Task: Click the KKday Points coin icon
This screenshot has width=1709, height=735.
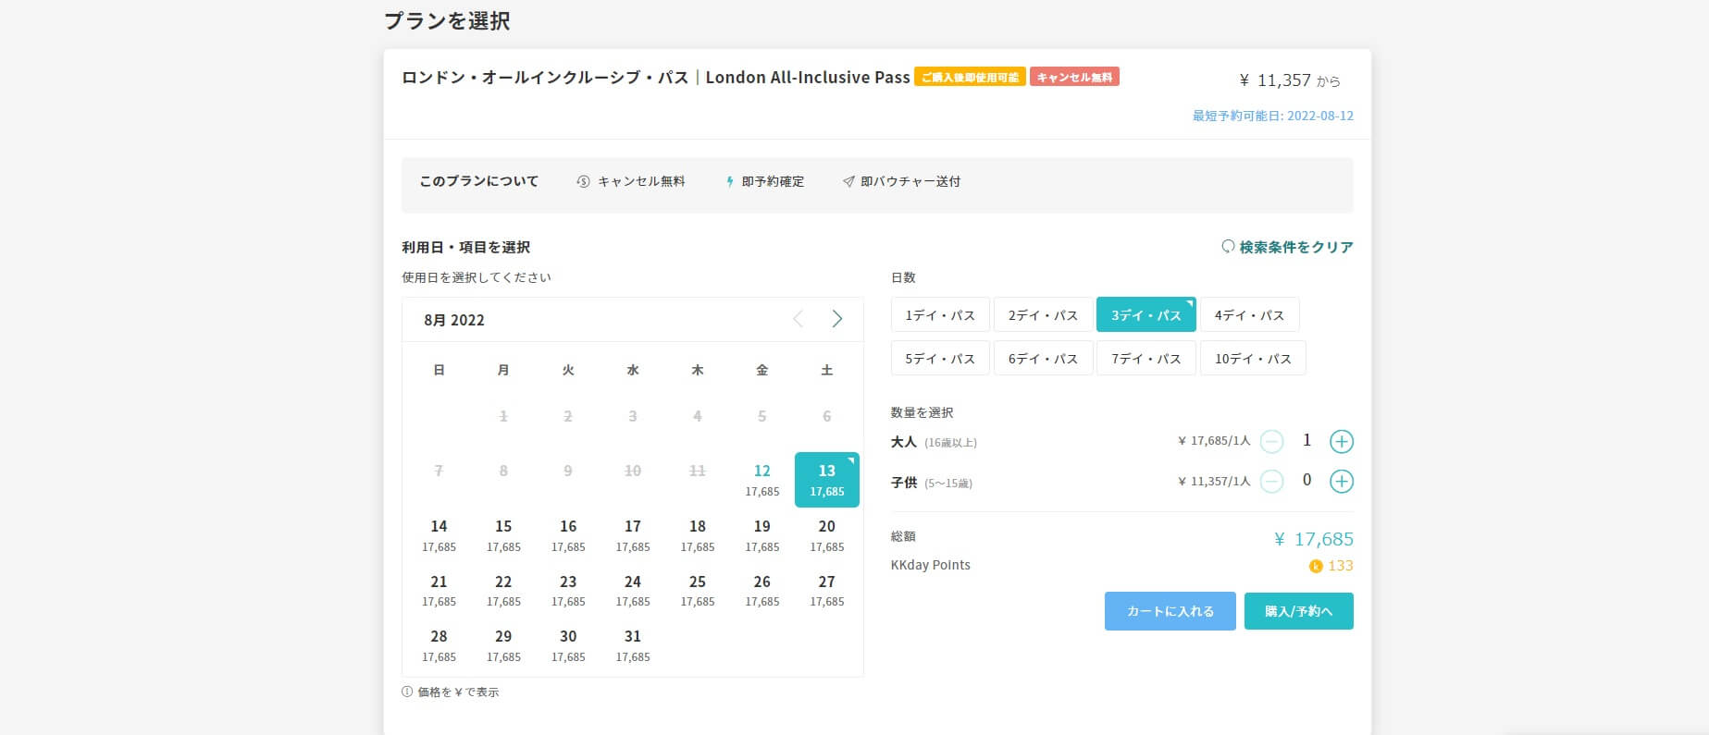Action: [1316, 566]
